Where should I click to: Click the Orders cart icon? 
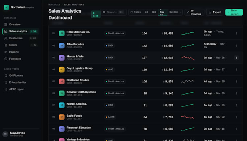pos(6,45)
